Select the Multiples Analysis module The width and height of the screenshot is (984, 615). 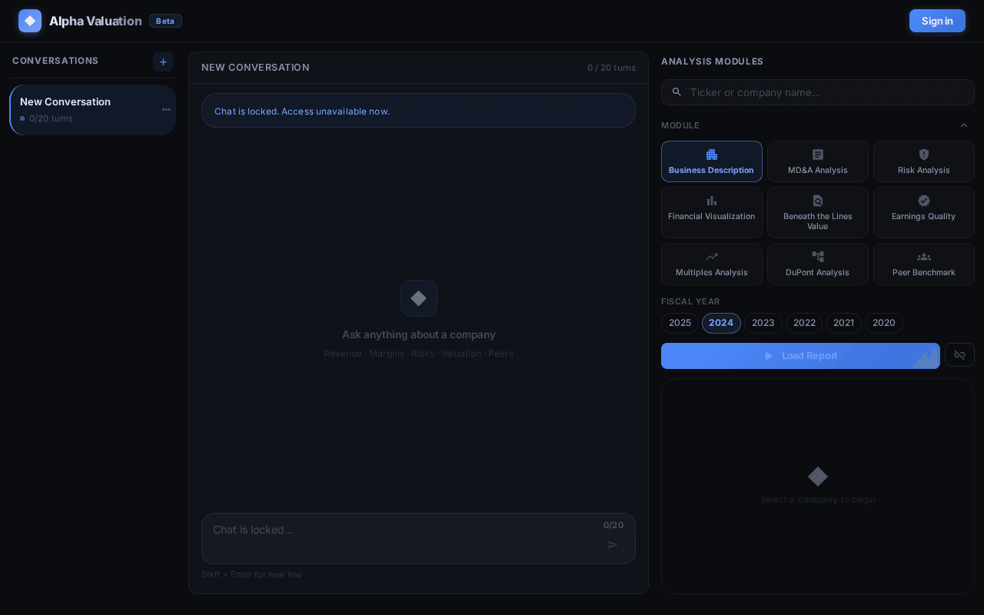[x=712, y=264]
